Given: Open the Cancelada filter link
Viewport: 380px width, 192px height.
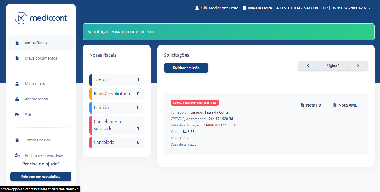Looking at the screenshot, I should (x=104, y=142).
